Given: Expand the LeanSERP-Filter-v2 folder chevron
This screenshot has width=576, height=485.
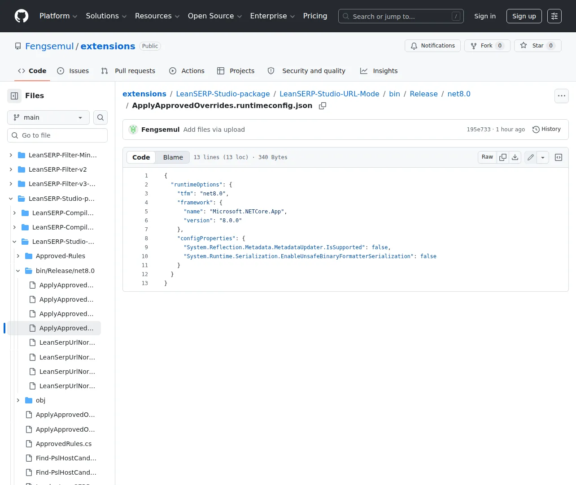Looking at the screenshot, I should tap(11, 169).
